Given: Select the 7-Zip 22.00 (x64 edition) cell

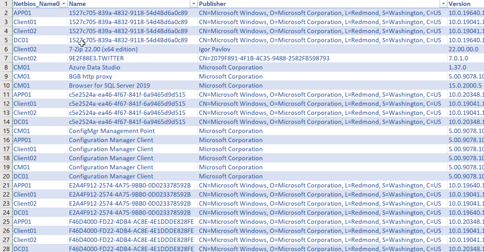Looking at the screenshot, I should pos(103,49).
